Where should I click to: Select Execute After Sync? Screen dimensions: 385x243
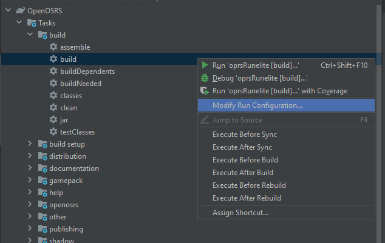(x=286, y=147)
